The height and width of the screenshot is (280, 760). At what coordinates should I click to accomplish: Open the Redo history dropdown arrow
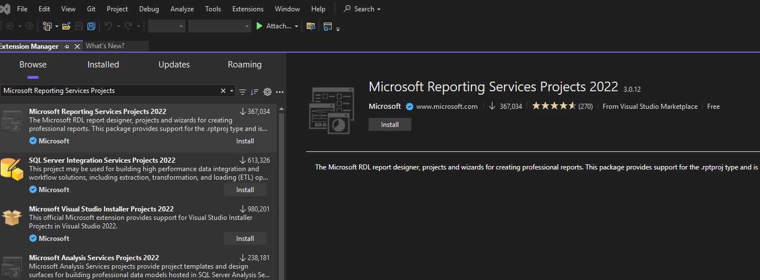(138, 26)
